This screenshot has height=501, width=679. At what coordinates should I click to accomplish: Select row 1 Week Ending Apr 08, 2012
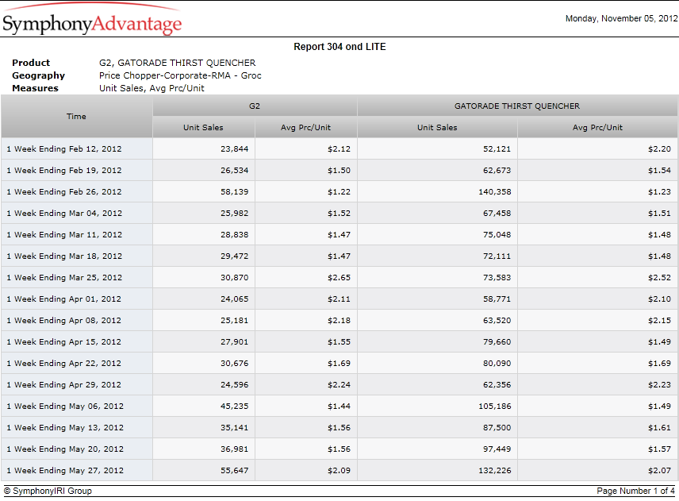click(x=339, y=320)
